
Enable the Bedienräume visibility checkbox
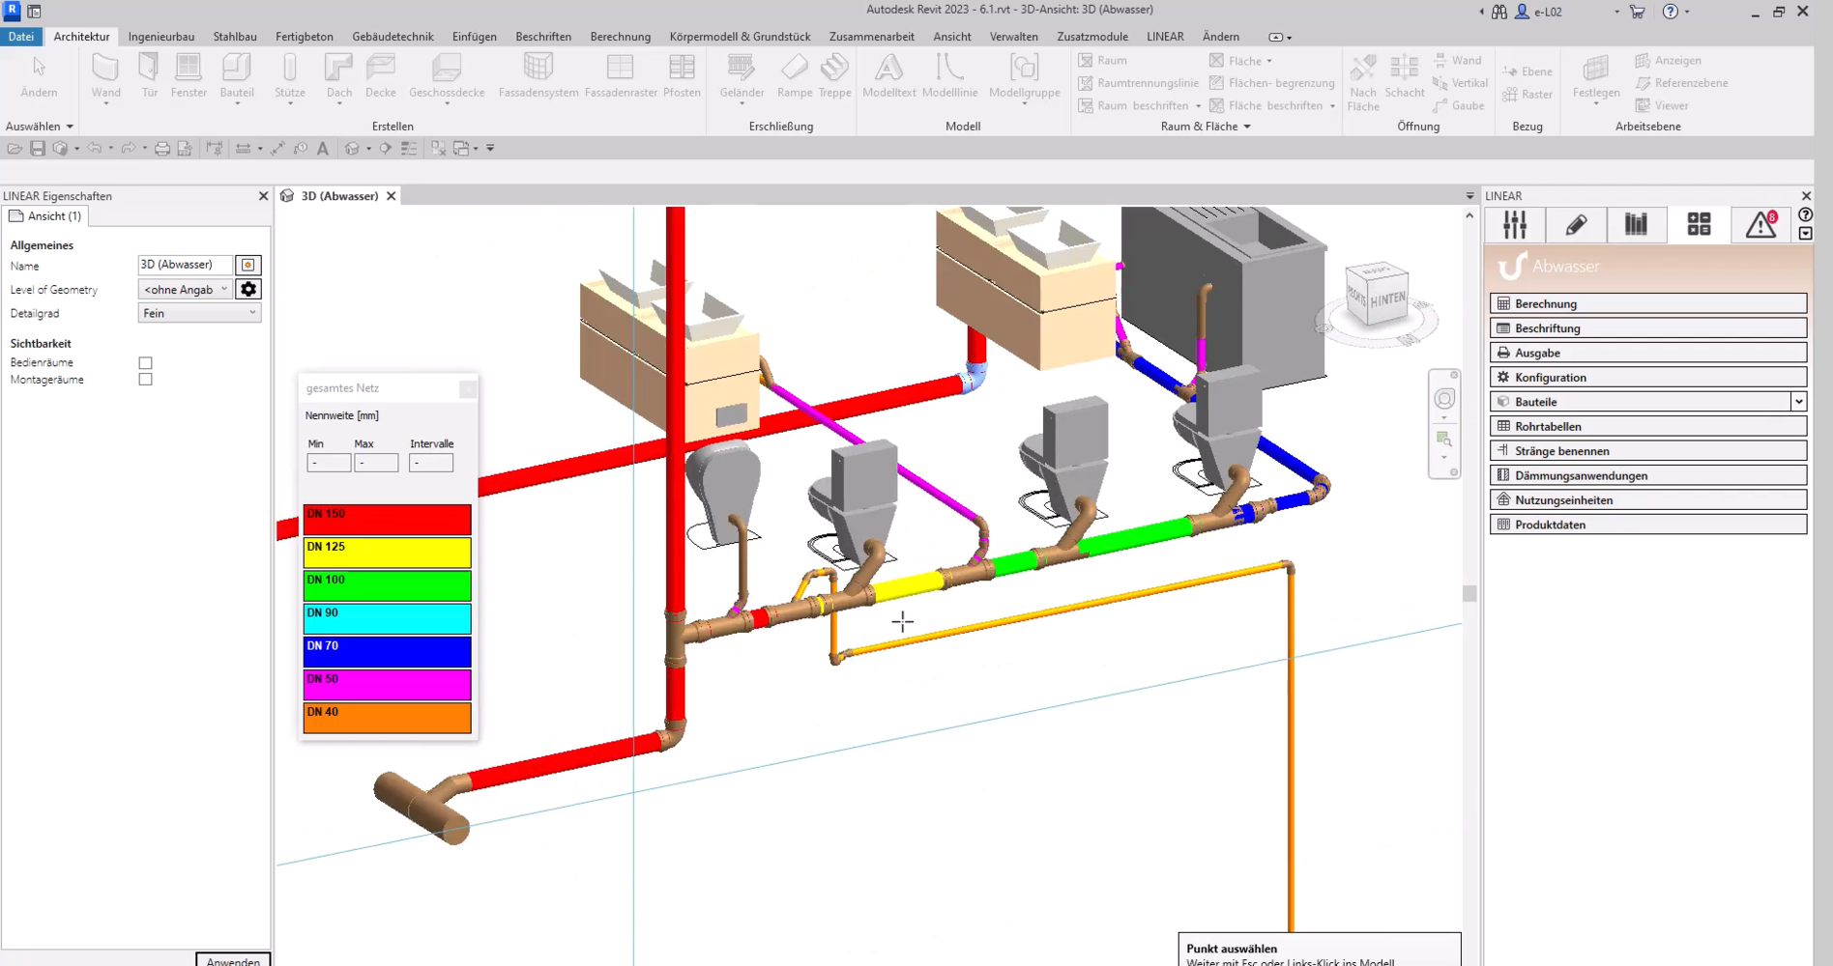click(145, 363)
